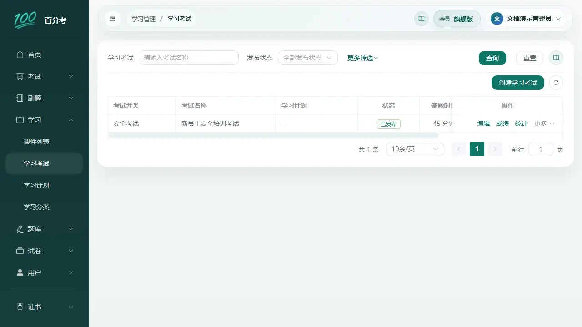Go to the next page arrow

tap(495, 149)
